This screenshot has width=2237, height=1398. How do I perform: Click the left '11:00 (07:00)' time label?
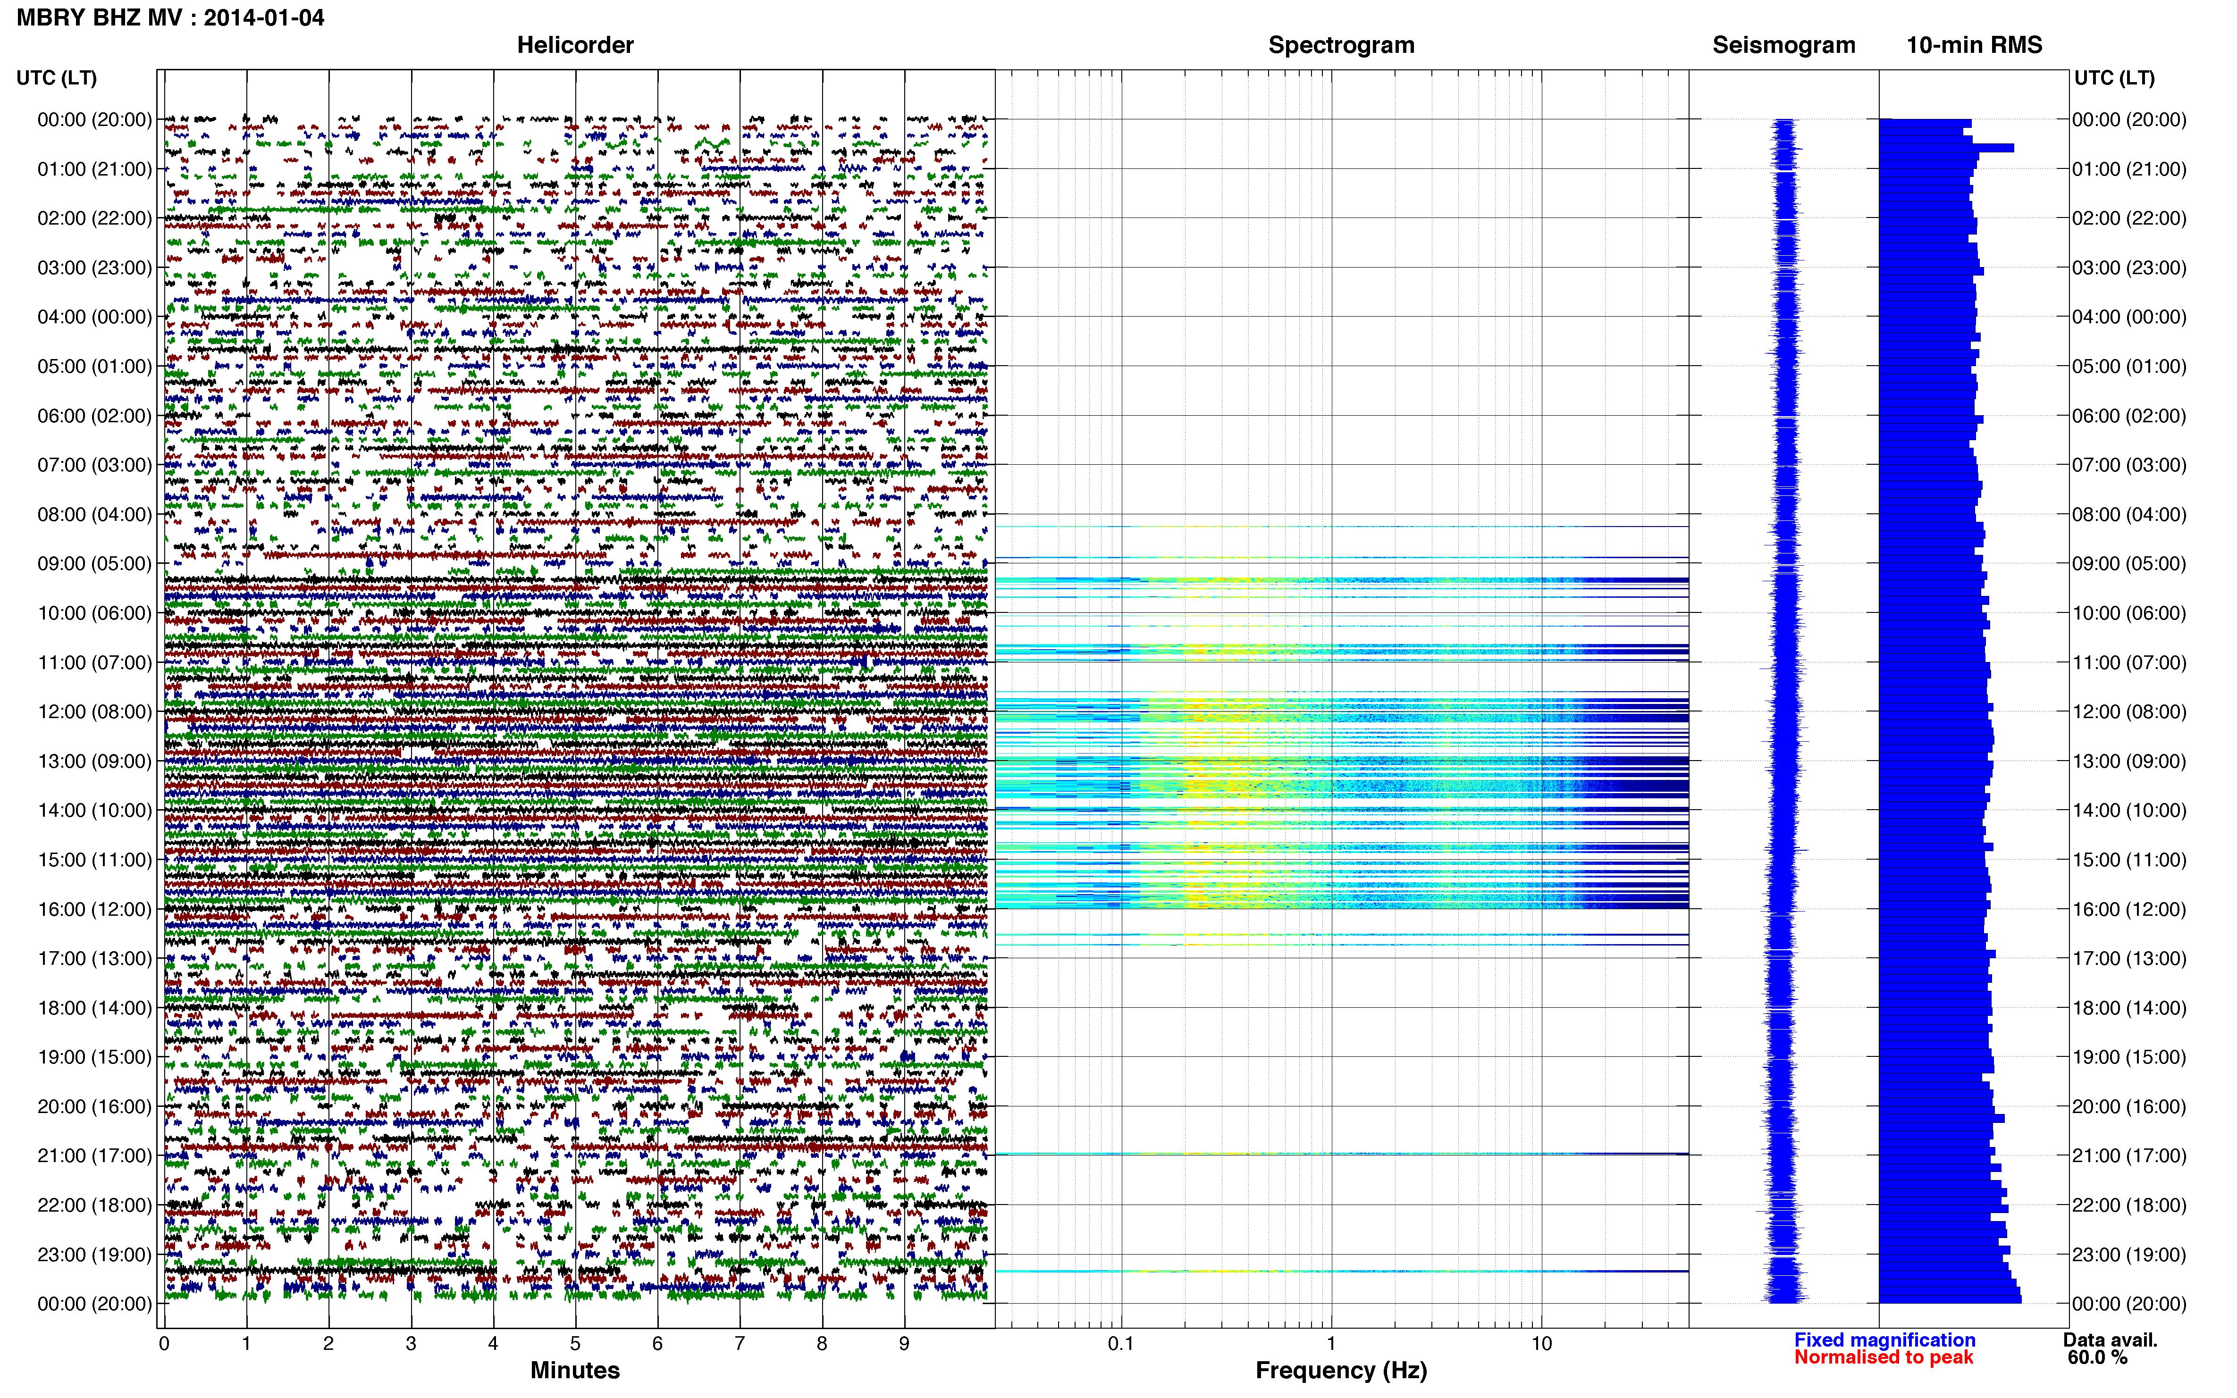94,663
